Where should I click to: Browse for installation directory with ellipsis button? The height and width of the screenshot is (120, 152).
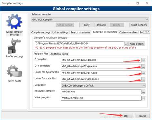(x=126, y=44)
